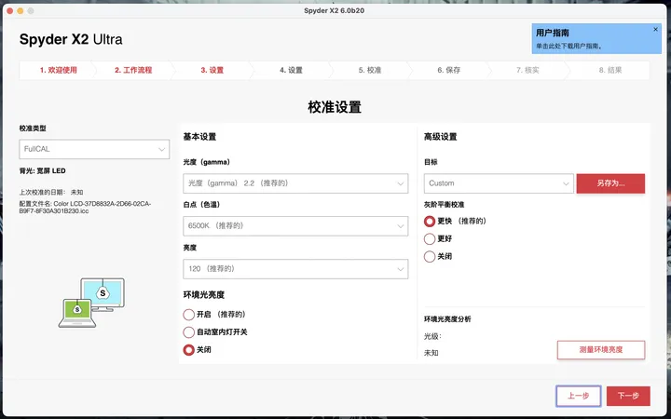This screenshot has height=419, width=671.
Task: Open the 亮度 120 dropdown
Action: [295, 269]
